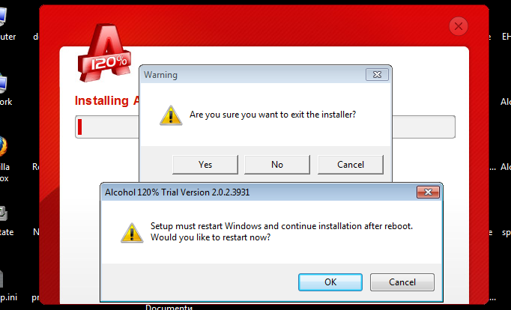This screenshot has width=511, height=310.
Task: Close the Warning dialog with its X
Action: point(377,75)
